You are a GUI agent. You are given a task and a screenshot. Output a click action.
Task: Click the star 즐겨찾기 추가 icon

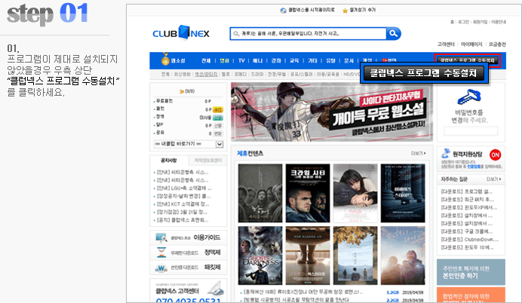tap(345, 11)
